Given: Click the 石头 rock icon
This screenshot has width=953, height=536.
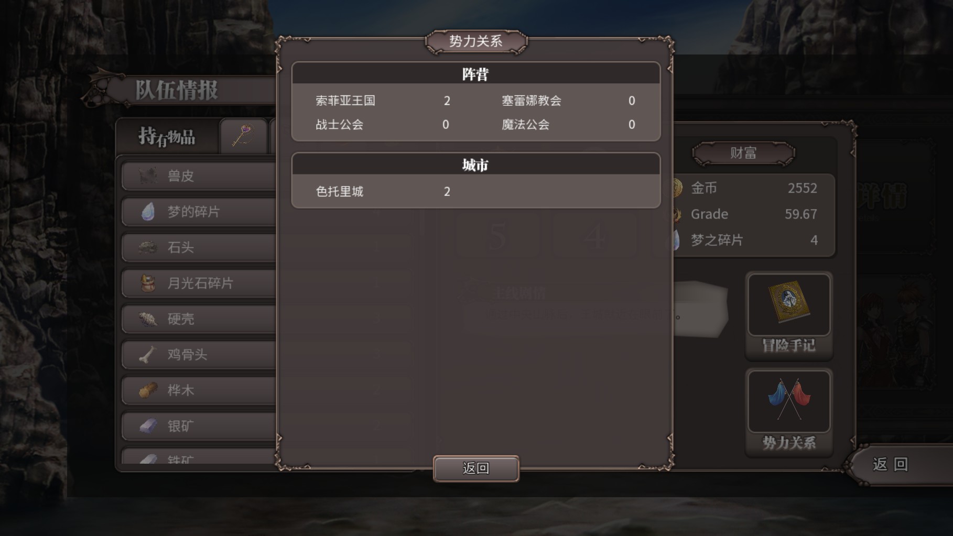Looking at the screenshot, I should tap(148, 247).
